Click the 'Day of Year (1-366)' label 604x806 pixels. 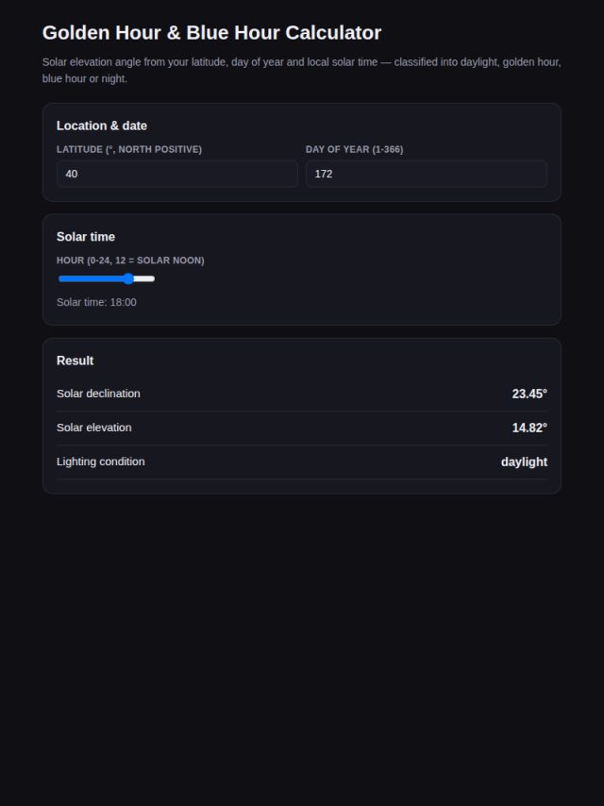click(x=354, y=149)
